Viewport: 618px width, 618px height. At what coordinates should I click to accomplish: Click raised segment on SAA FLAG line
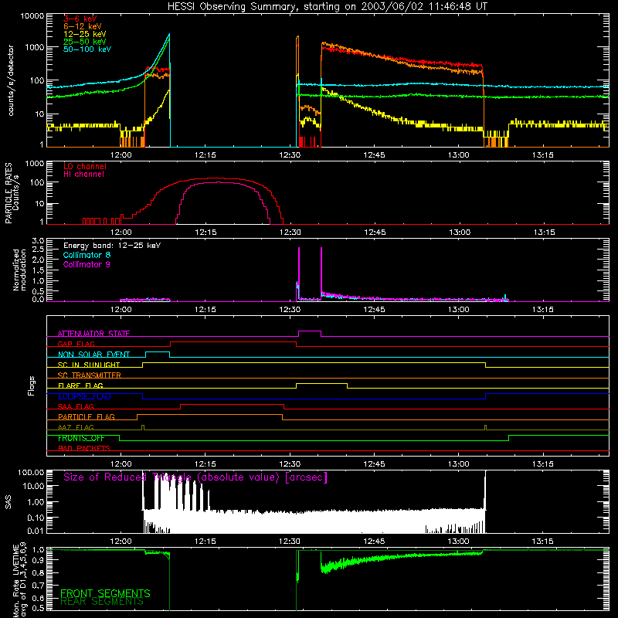[x=233, y=405]
